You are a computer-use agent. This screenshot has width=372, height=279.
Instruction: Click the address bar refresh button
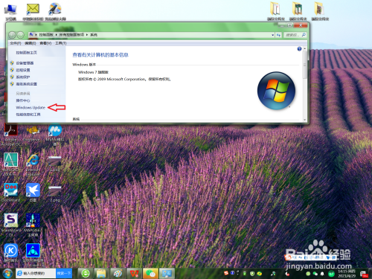[278, 35]
